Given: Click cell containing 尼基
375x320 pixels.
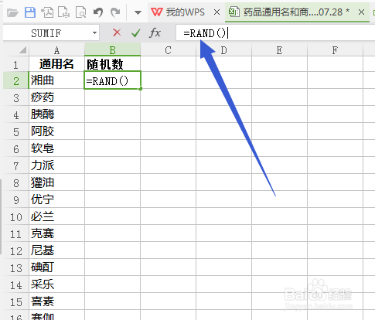Looking at the screenshot, I should pyautogui.click(x=56, y=250).
